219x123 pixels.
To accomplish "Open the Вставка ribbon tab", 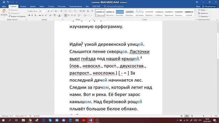I will coord(23,6).
